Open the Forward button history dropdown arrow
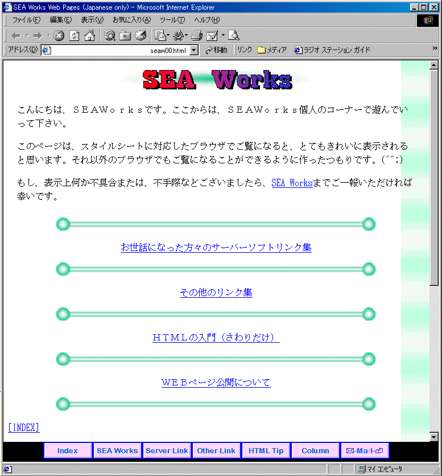Screen dimensions: 442x476 (x=48, y=36)
